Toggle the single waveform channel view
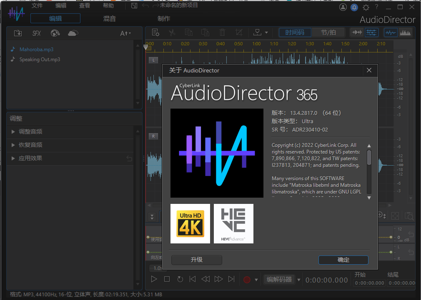The width and height of the screenshot is (421, 300). pyautogui.click(x=357, y=33)
